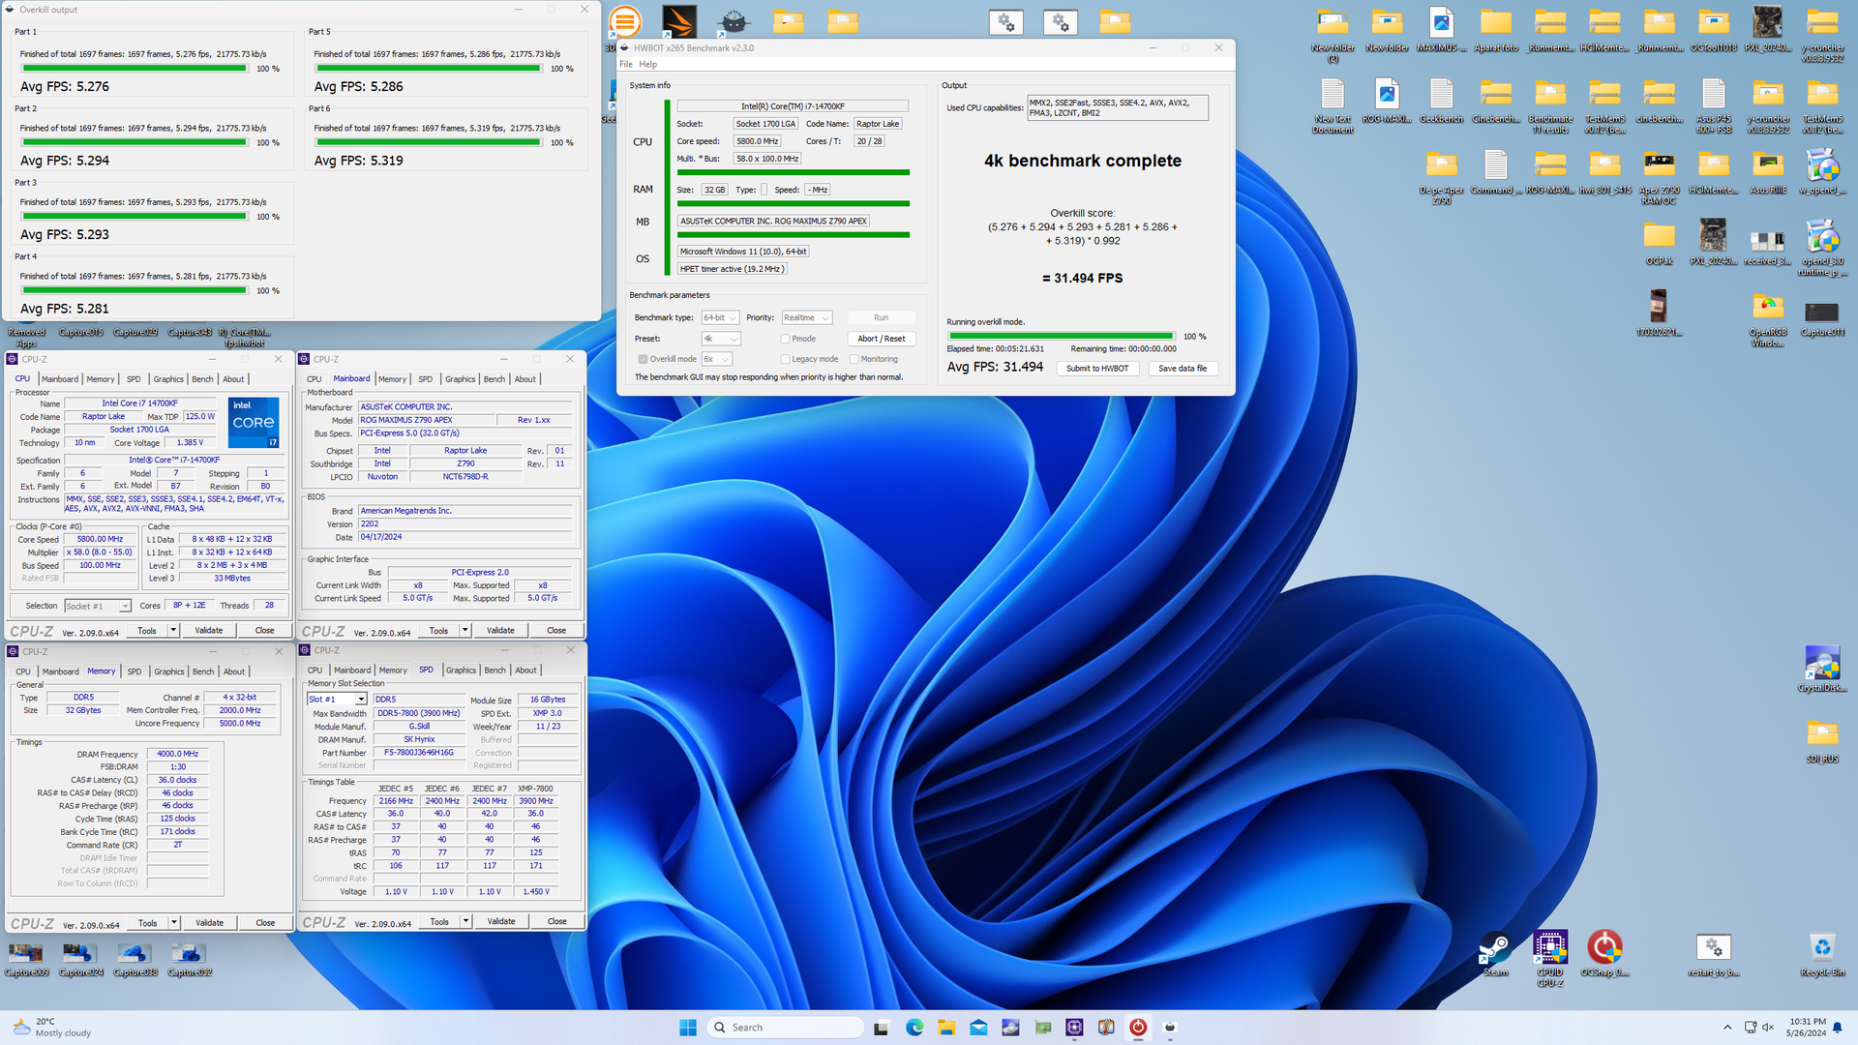Image resolution: width=1858 pixels, height=1045 pixels.
Task: Enable the Monitoring checkbox
Action: tap(854, 359)
